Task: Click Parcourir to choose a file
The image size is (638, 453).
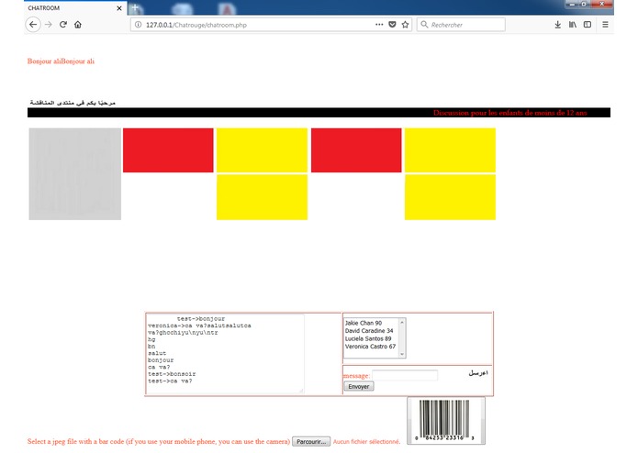Action: [x=311, y=442]
